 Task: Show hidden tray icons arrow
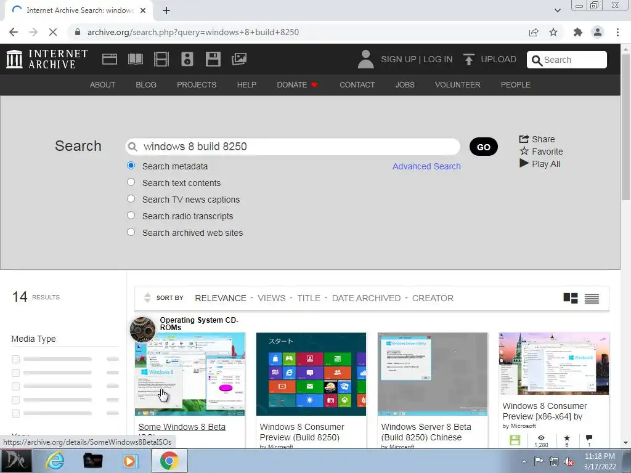coord(524,461)
